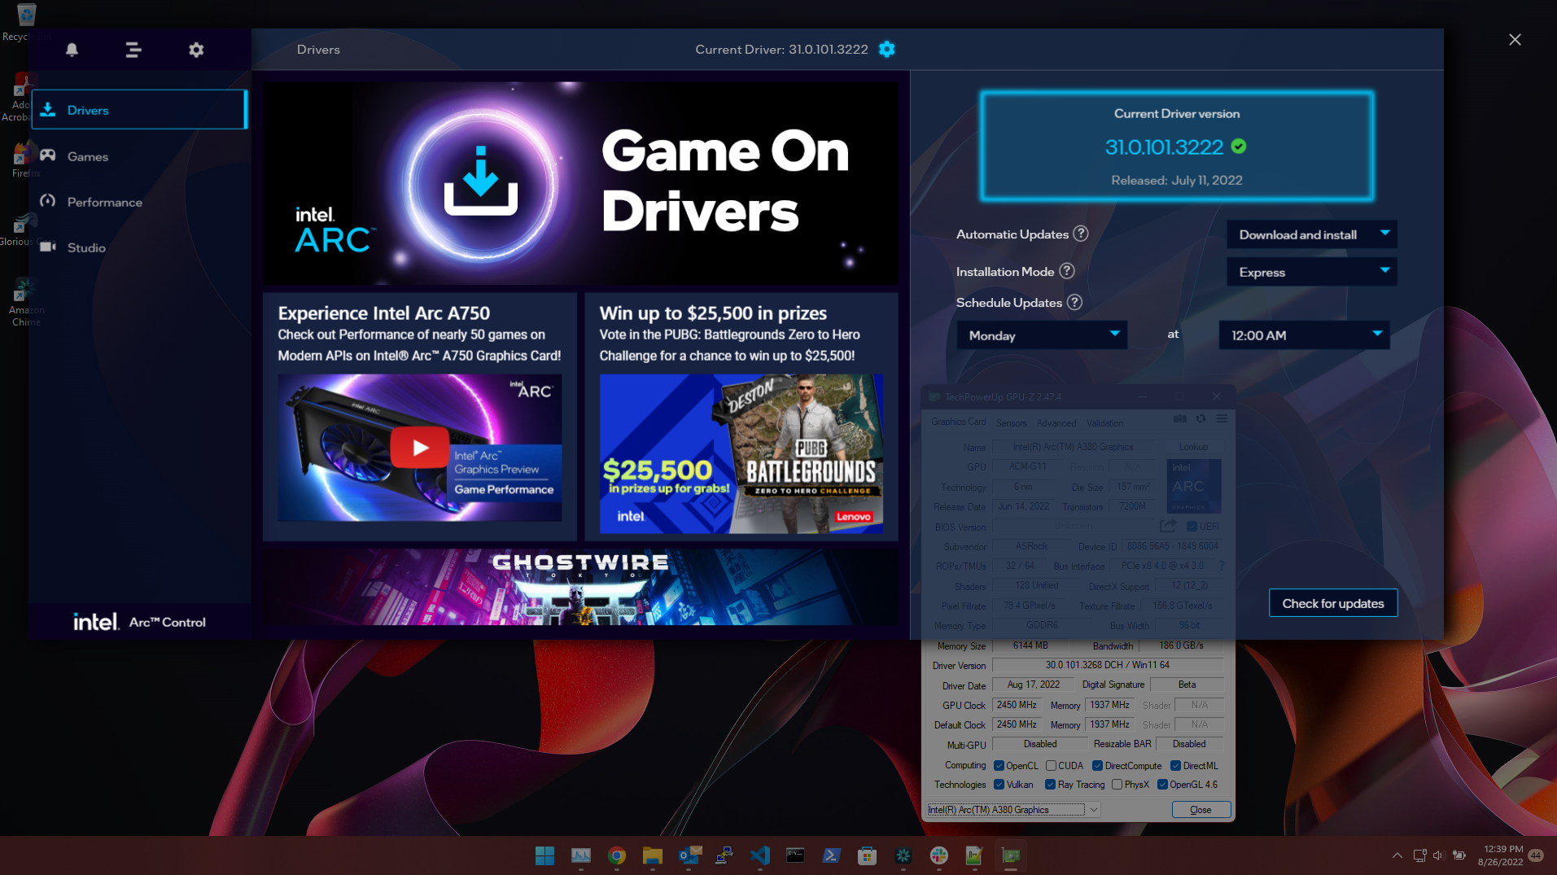The height and width of the screenshot is (875, 1557).
Task: Toggle the OpenCL checkbox in GPU-Z
Action: coord(999,766)
